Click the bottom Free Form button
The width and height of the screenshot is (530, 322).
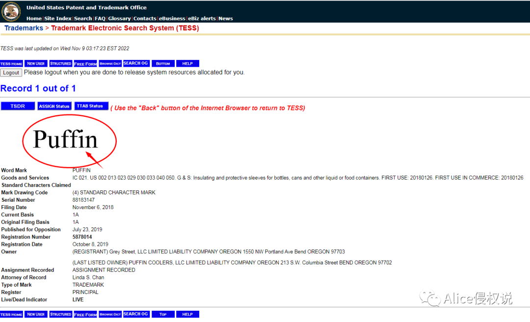tap(85, 314)
